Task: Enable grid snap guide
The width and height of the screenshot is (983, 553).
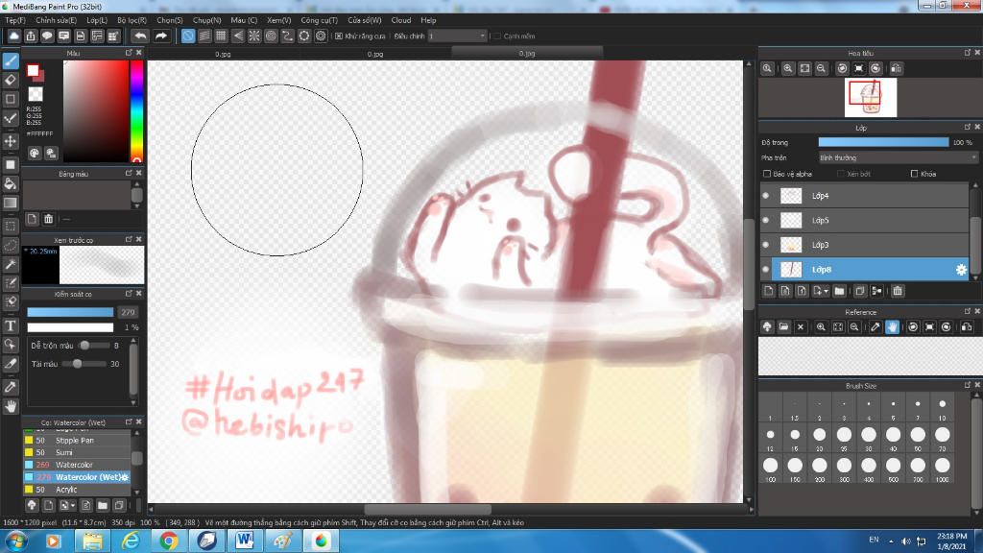Action: (221, 36)
